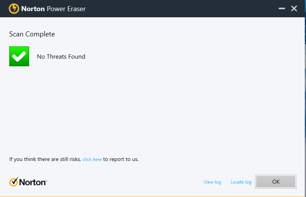Minimize the Norton Power Eraser window
The image size is (306, 197).
281,8
